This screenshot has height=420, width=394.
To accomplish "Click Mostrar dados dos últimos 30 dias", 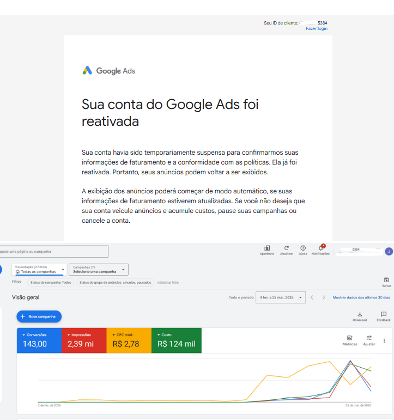I will click(x=361, y=297).
